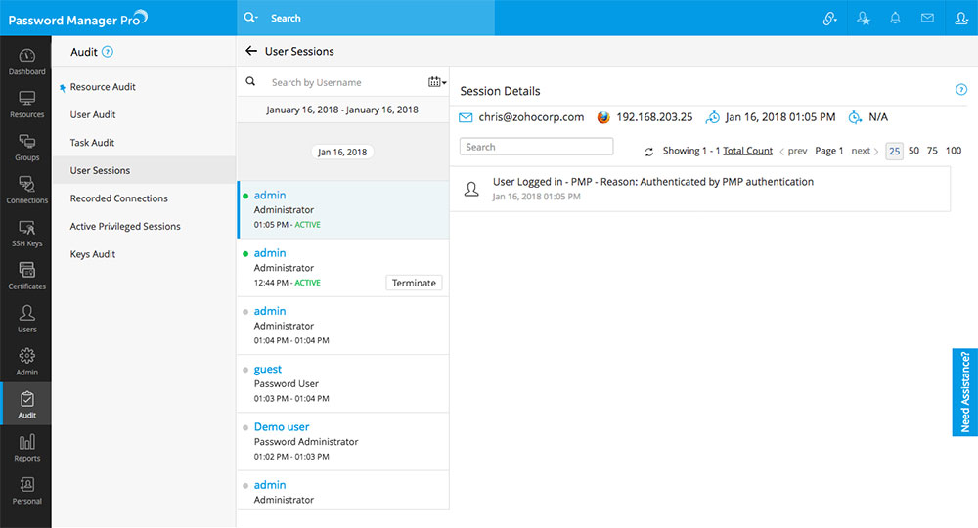Open the user account menu icon

960,18
